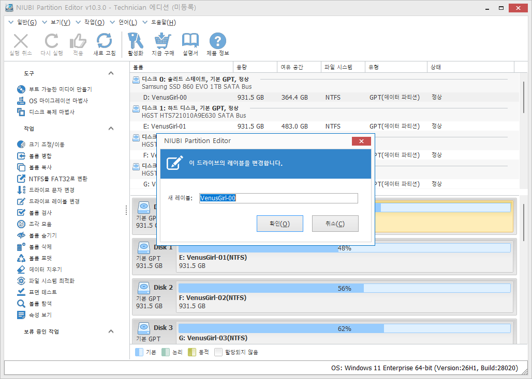Image resolution: width=532 pixels, height=379 pixels.
Task: Open the 도움말(H) menu
Action: [159, 22]
